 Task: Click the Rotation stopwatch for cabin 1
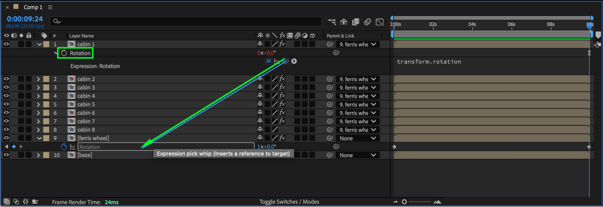tap(64, 53)
